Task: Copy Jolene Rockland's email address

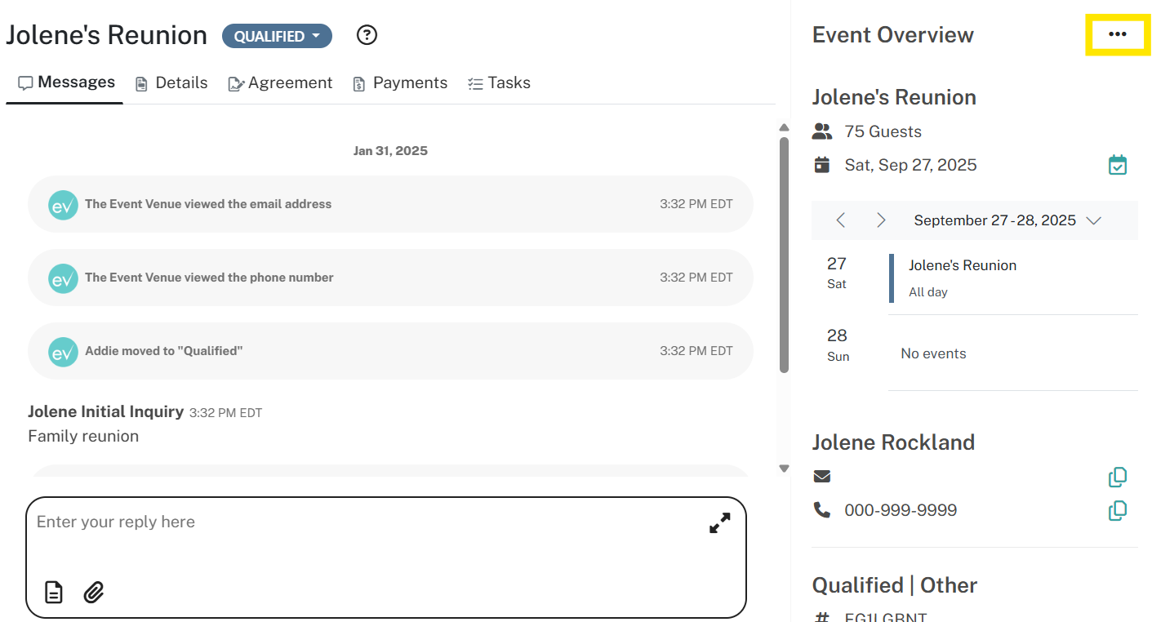Action: (1118, 477)
